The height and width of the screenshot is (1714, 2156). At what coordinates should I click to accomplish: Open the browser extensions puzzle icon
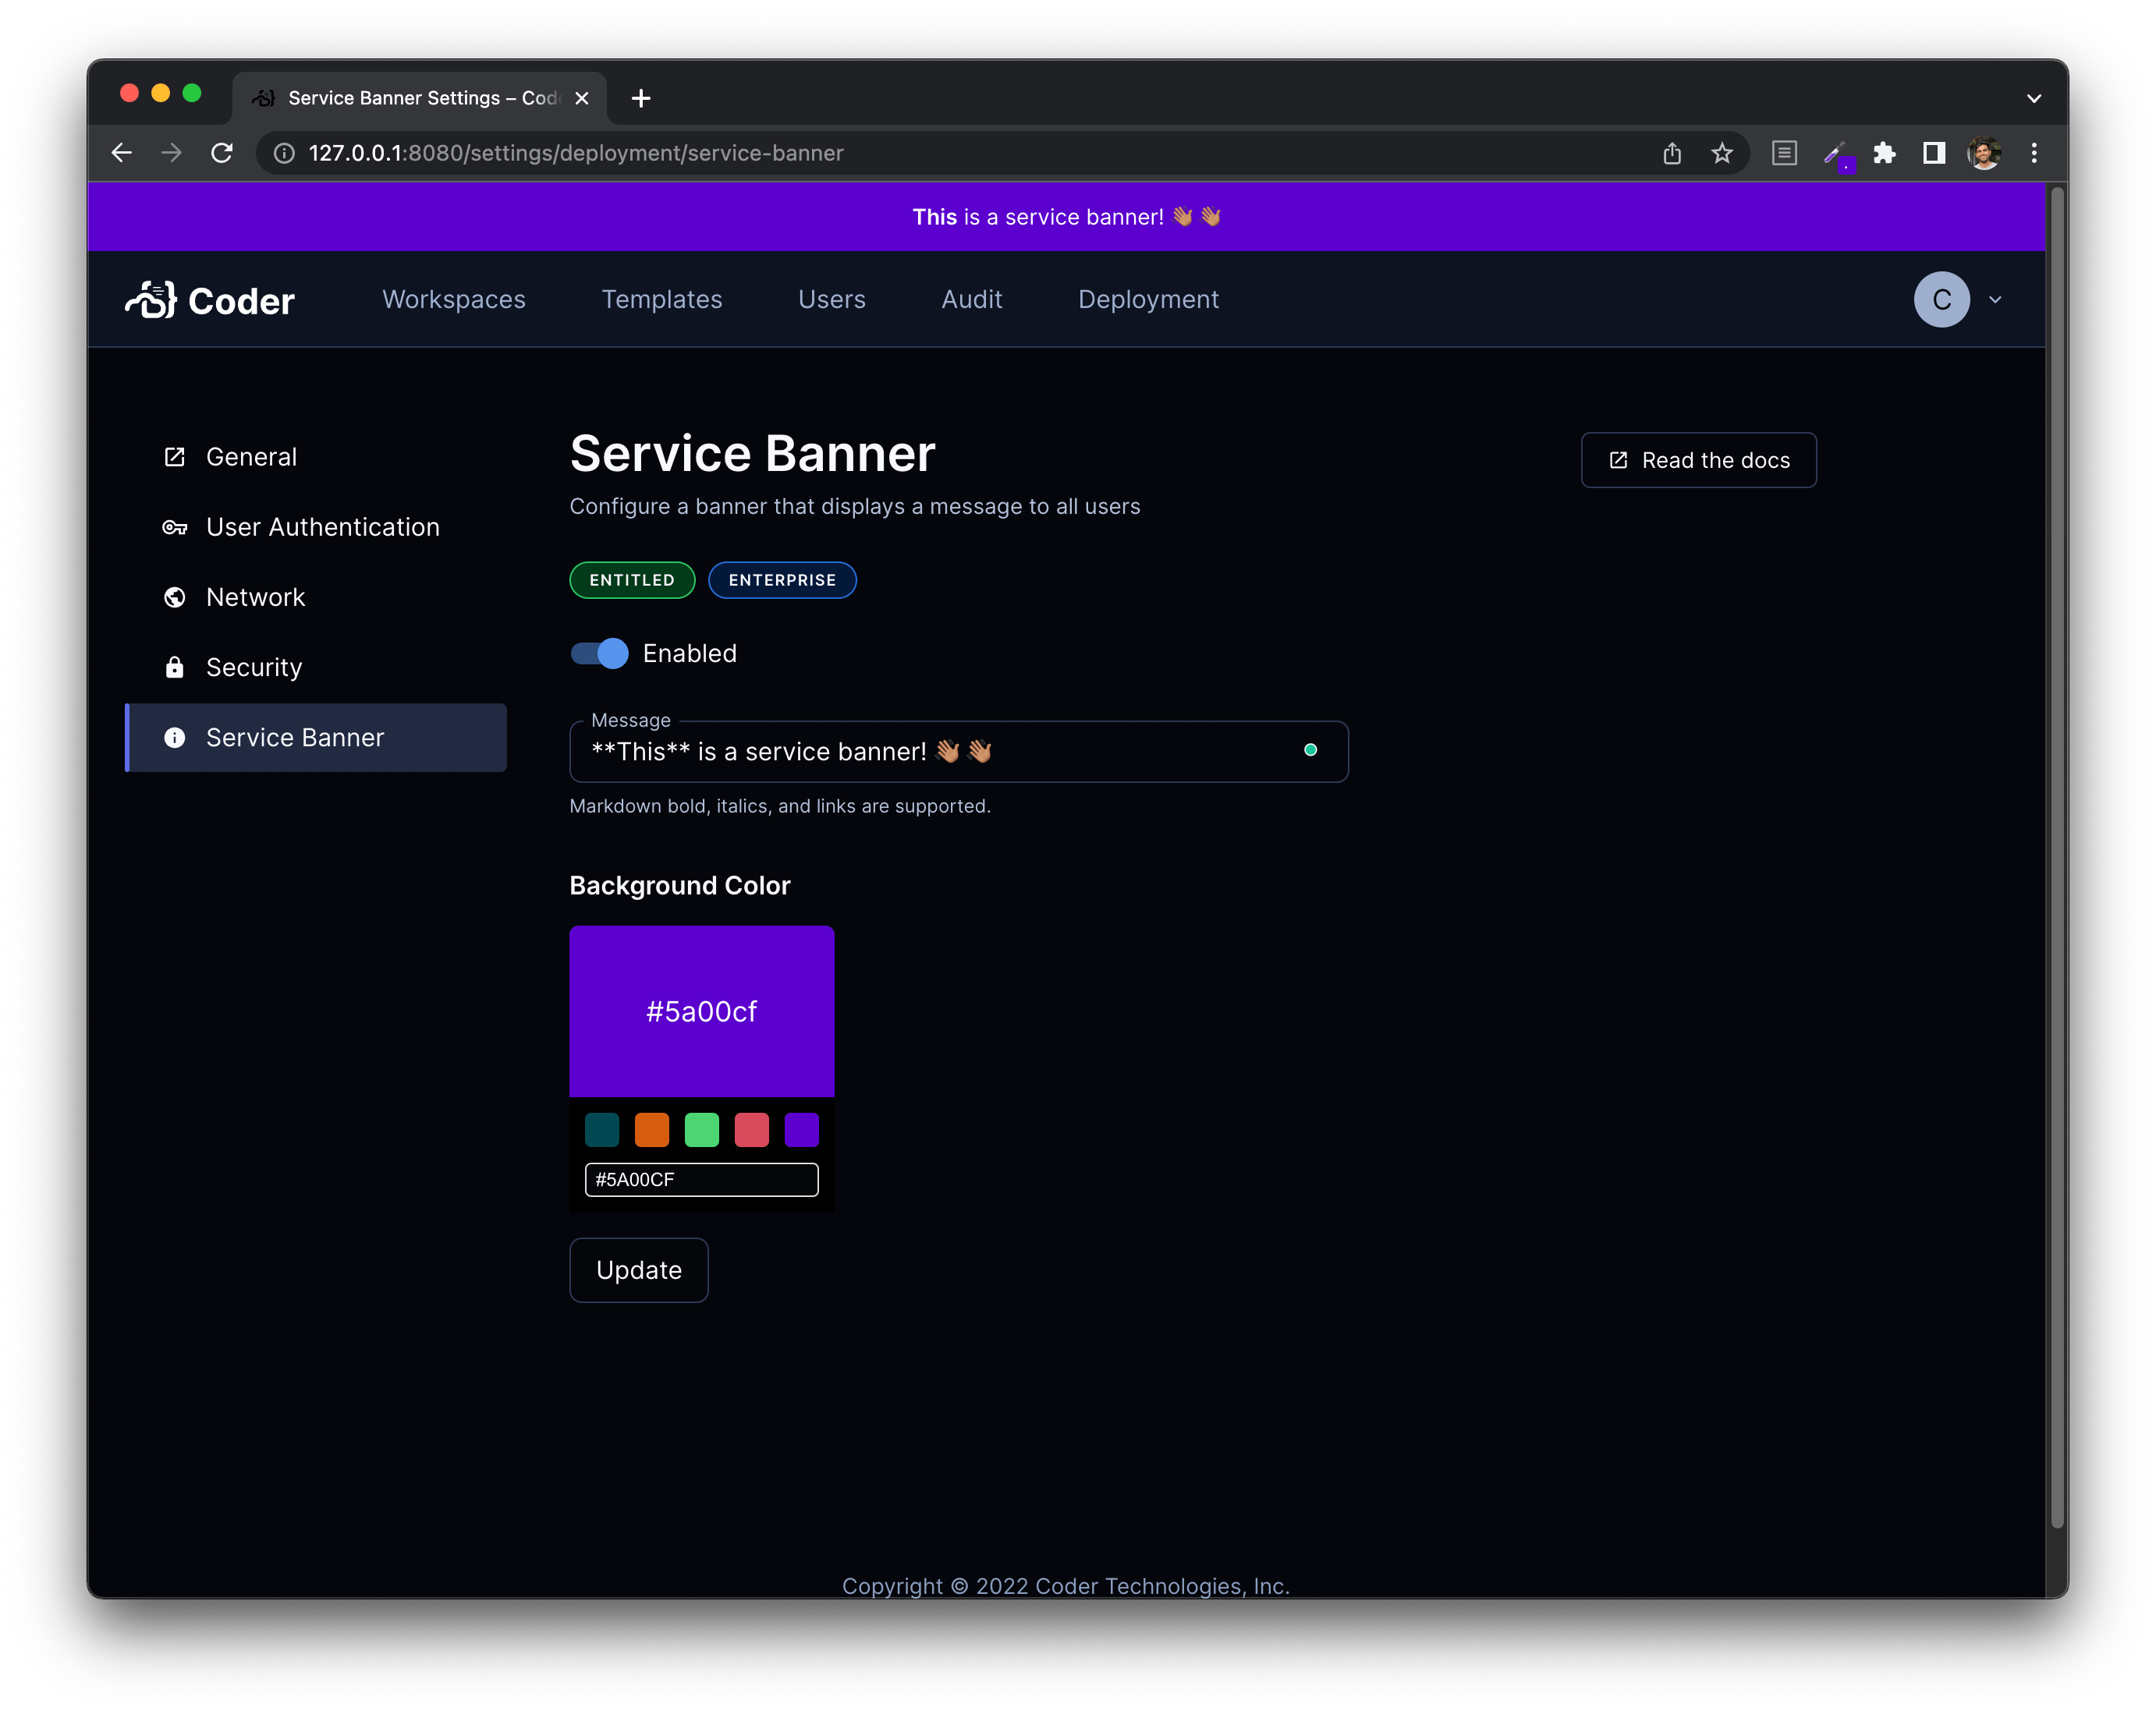click(1884, 153)
